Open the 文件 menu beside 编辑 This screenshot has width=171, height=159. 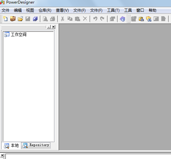click(5, 10)
